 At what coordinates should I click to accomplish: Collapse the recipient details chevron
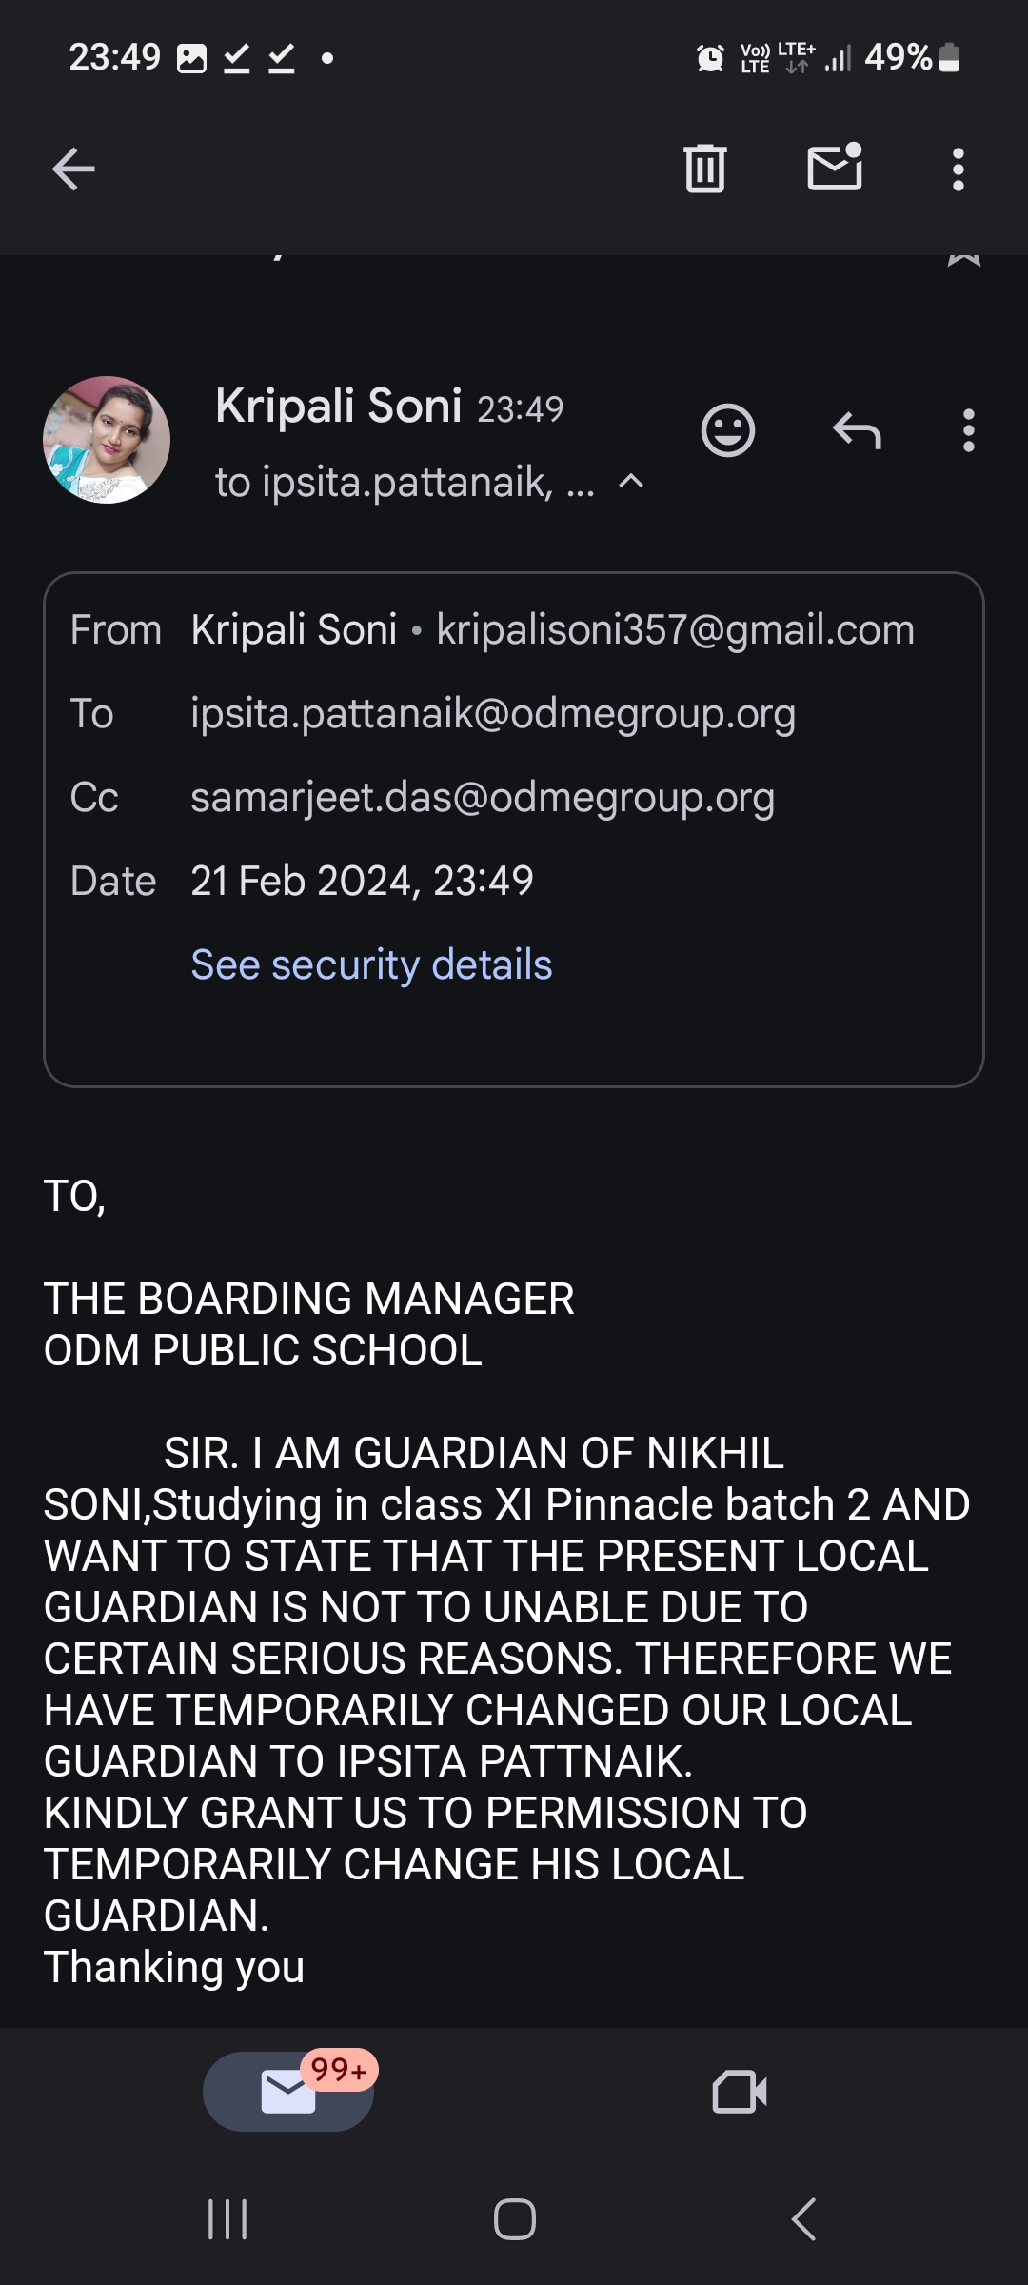pyautogui.click(x=631, y=482)
